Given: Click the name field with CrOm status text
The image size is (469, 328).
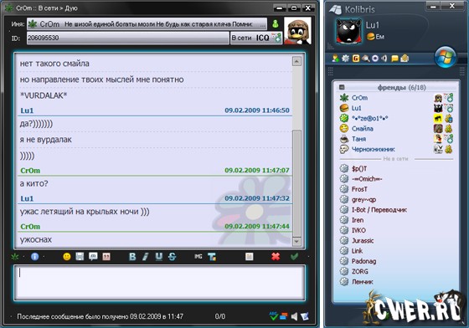Looking at the screenshot, I should 147,24.
